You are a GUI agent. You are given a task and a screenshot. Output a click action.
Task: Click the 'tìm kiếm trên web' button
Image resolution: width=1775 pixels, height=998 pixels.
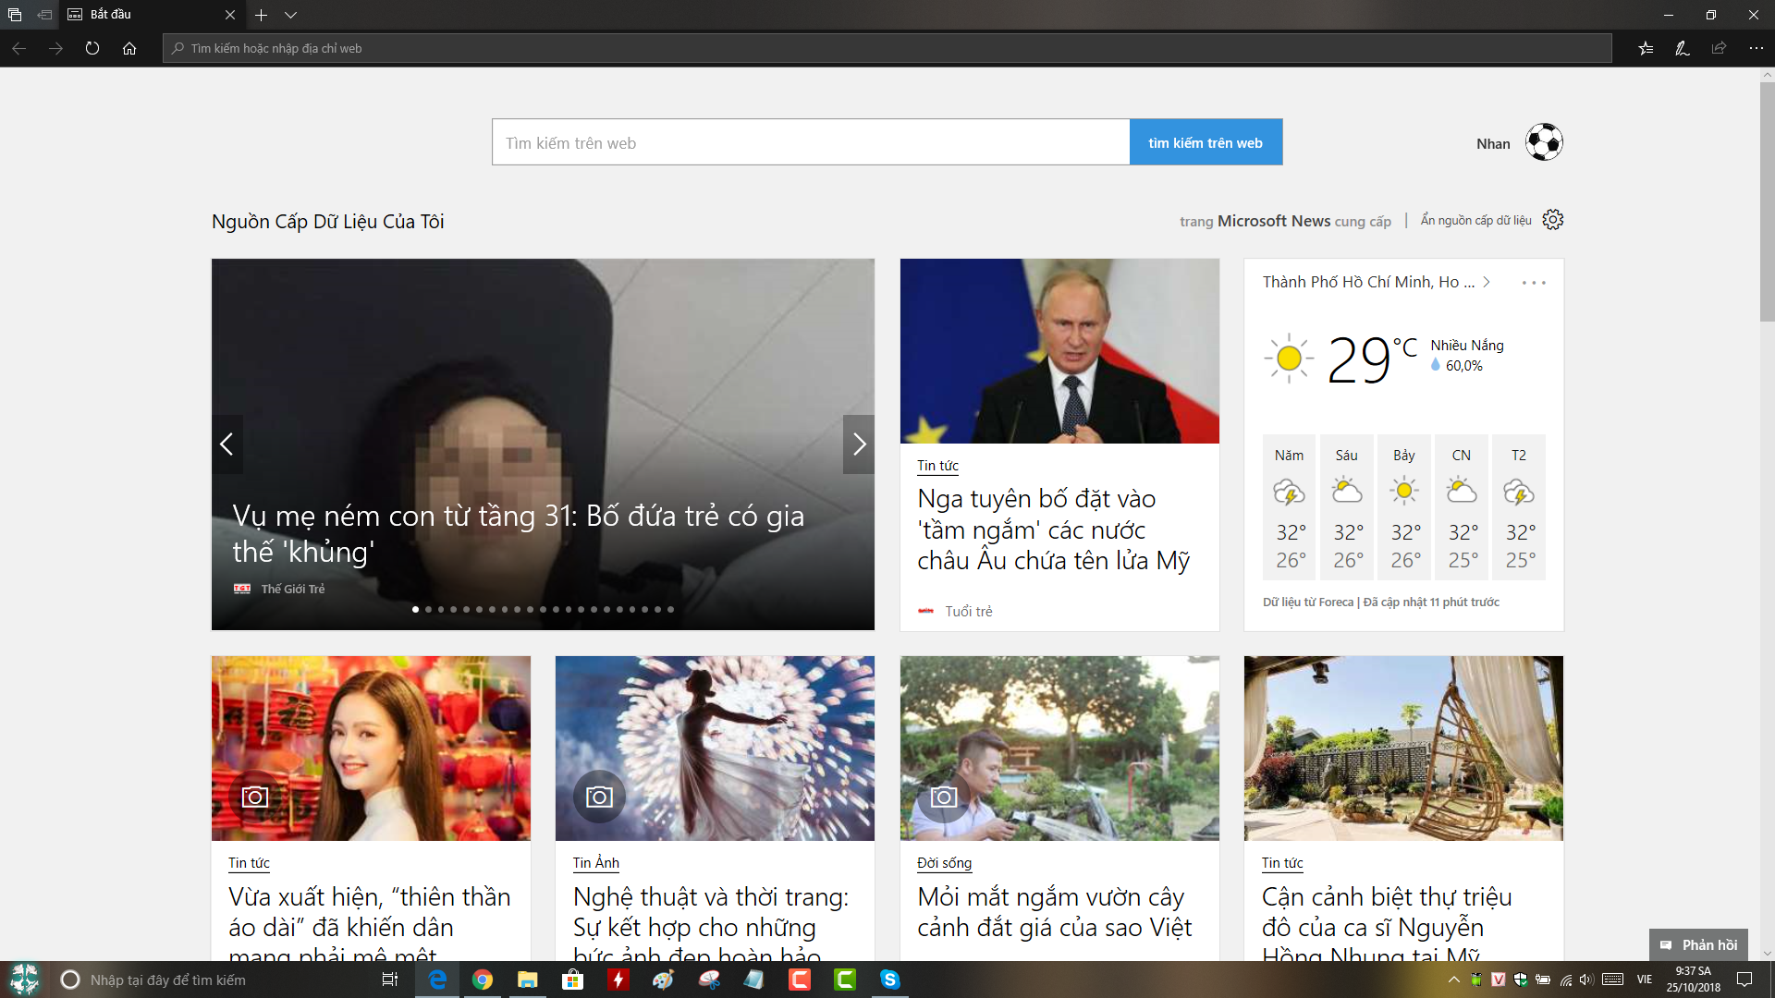[x=1206, y=142]
